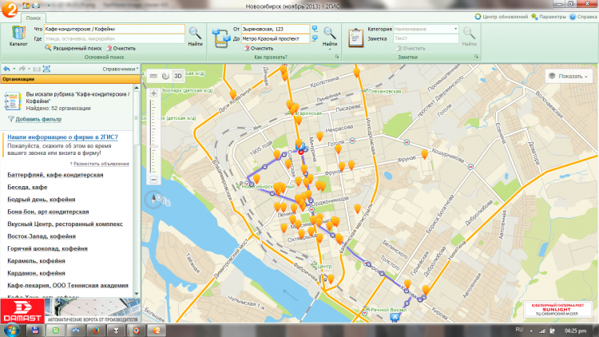The image size is (599, 337).
Task: Click the first quick-access icon beside the 2GIS logo
Action: point(26,6)
